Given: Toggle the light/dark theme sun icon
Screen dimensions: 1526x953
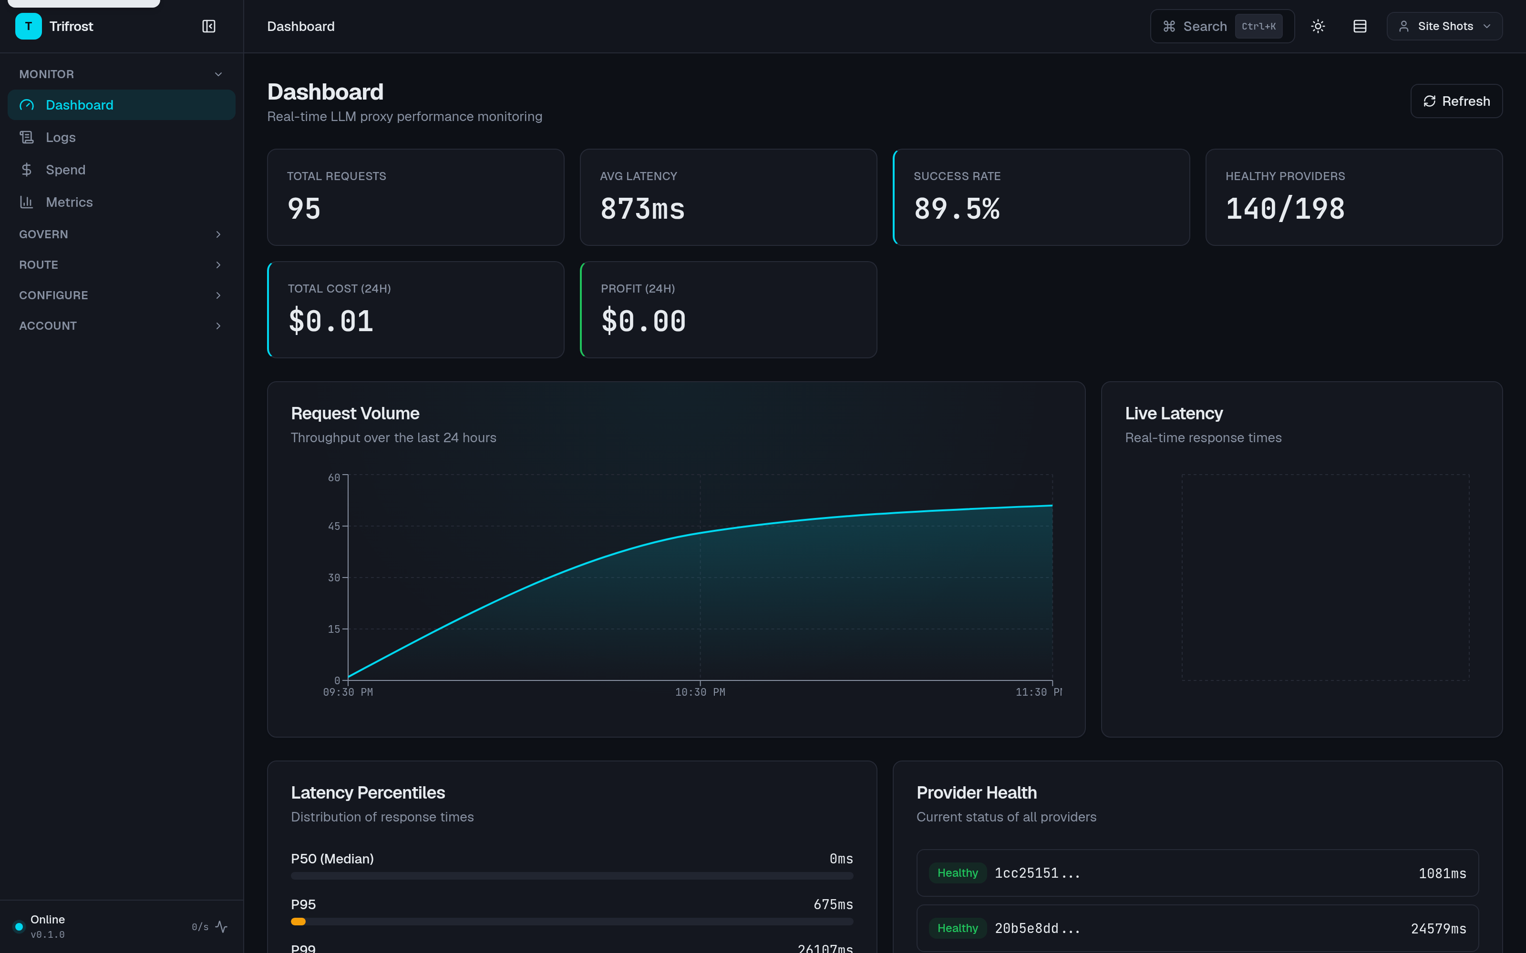Looking at the screenshot, I should click(x=1318, y=27).
